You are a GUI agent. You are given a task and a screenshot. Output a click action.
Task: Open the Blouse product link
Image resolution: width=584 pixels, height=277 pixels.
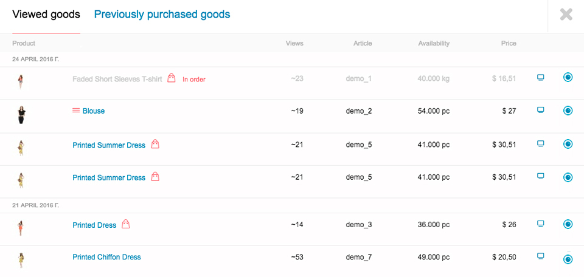pyautogui.click(x=94, y=111)
